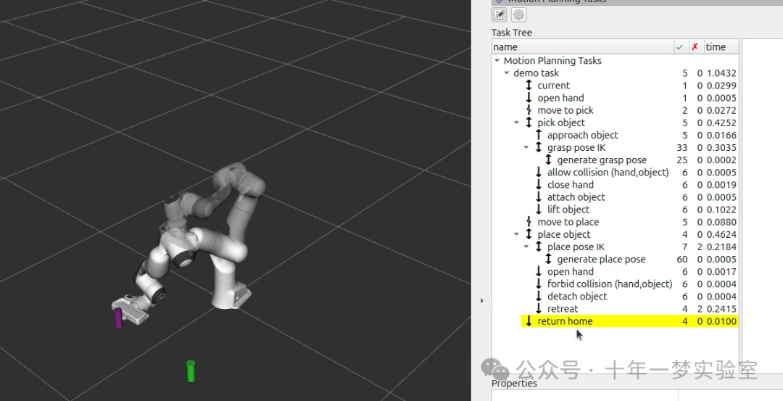Click the 0.4624 time value of place object
The height and width of the screenshot is (401, 783).
721,235
